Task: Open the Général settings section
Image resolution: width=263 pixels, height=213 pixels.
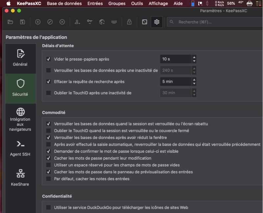Action: pos(20,58)
